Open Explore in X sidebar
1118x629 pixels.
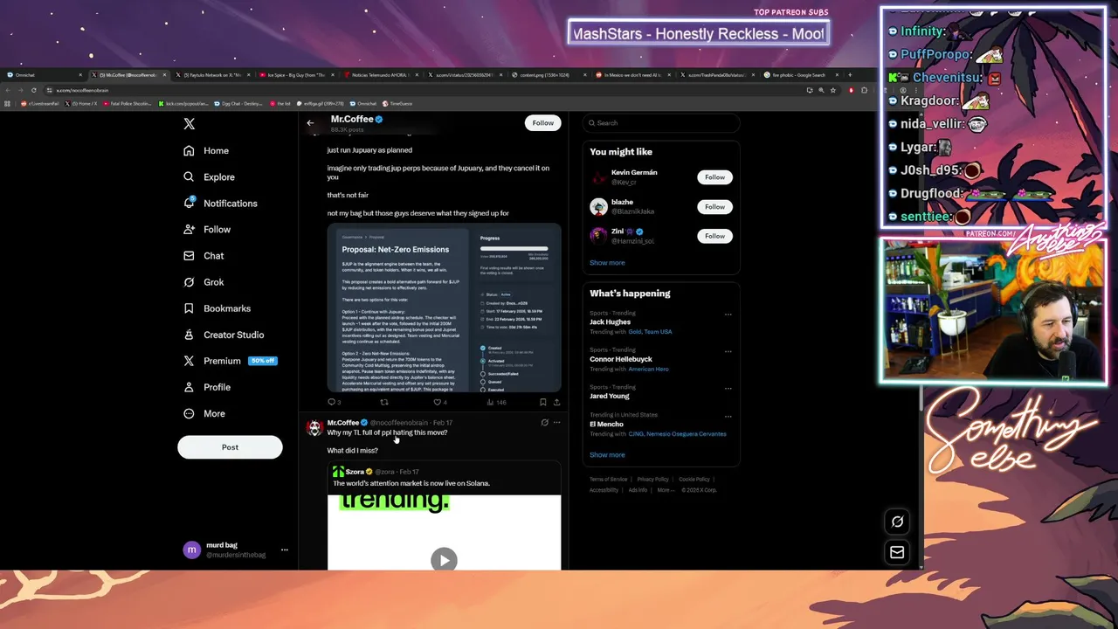pos(209,176)
